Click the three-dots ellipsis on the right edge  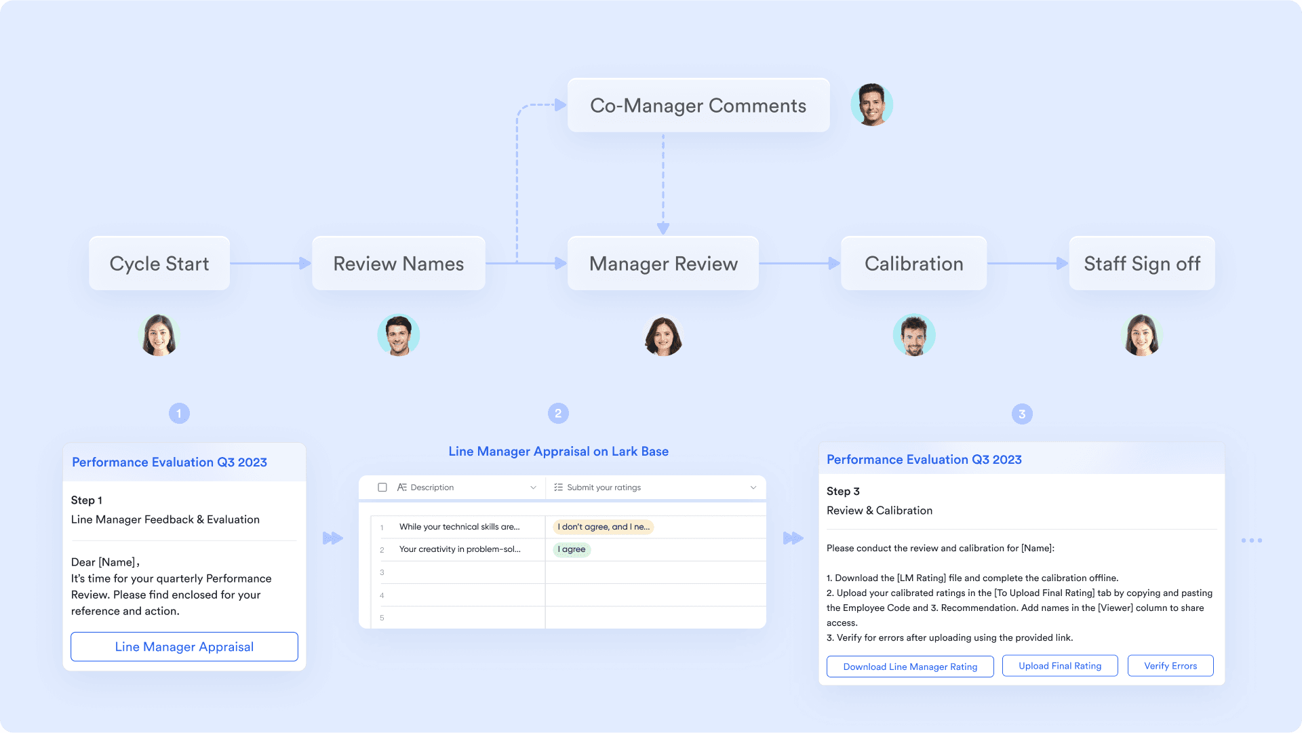[1252, 540]
